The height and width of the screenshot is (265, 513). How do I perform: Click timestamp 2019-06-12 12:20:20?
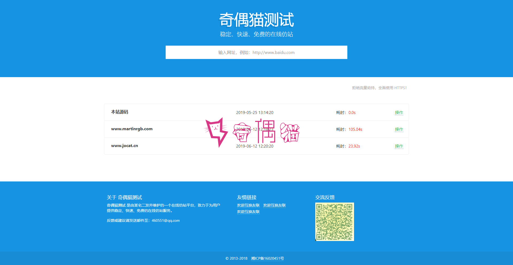pos(255,146)
